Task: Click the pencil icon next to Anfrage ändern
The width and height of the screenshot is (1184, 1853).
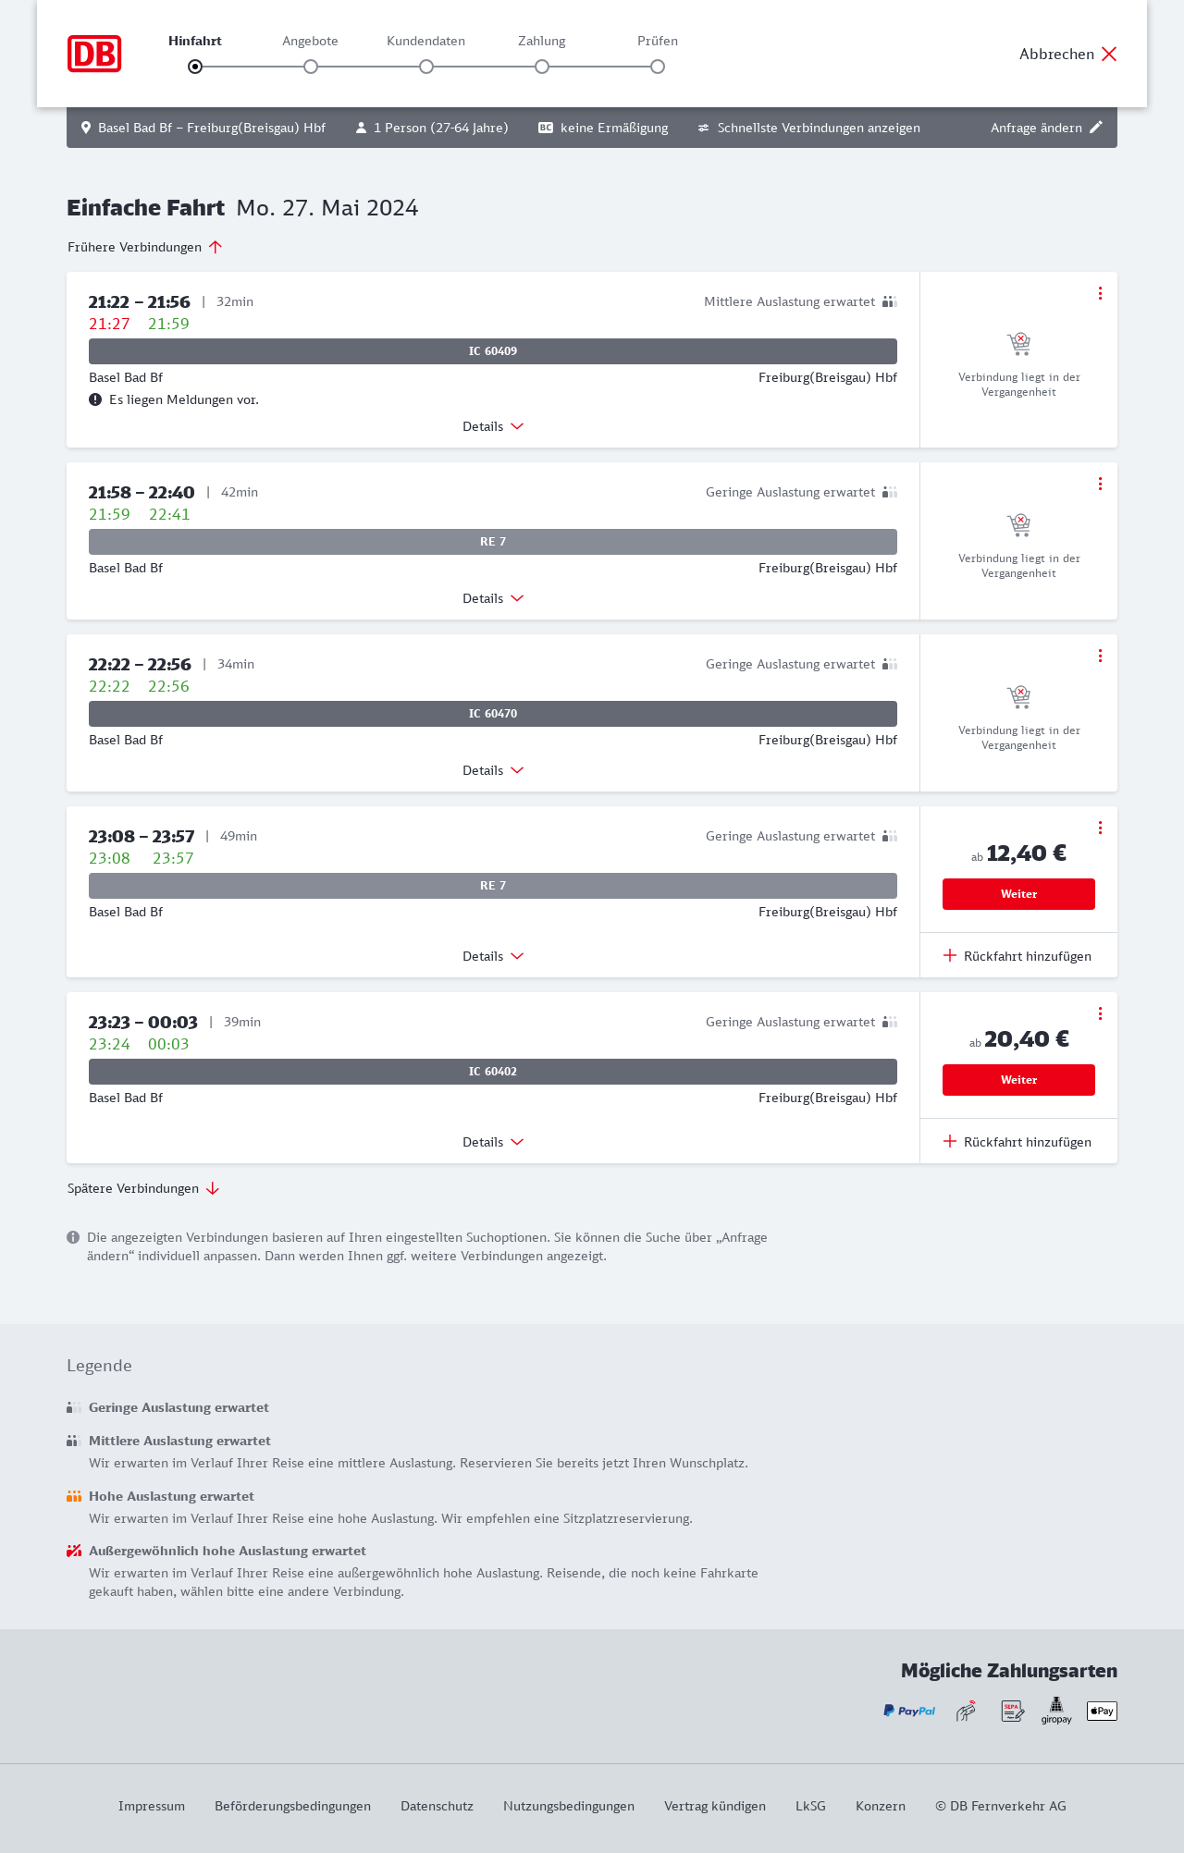Action: [x=1096, y=128]
